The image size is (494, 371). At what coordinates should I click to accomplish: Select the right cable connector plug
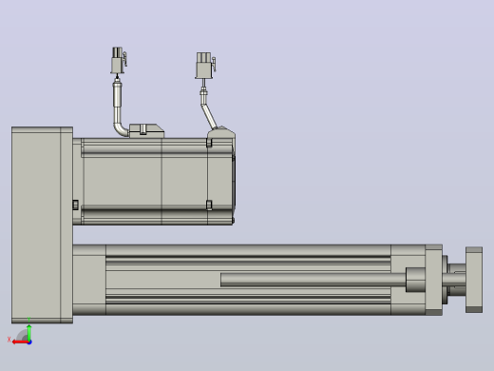(x=205, y=66)
